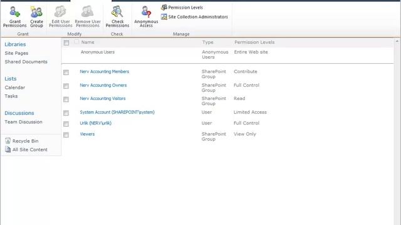Click the scrollbar up arrow

pos(397,41)
